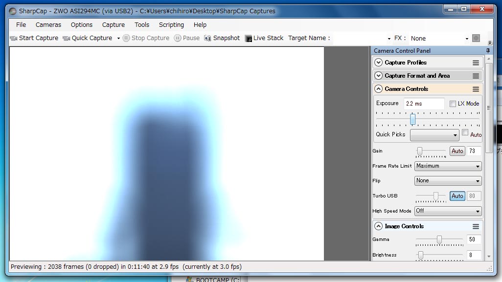Open the Capture Format and Area hamburger menu
The width and height of the screenshot is (502, 282).
point(476,76)
